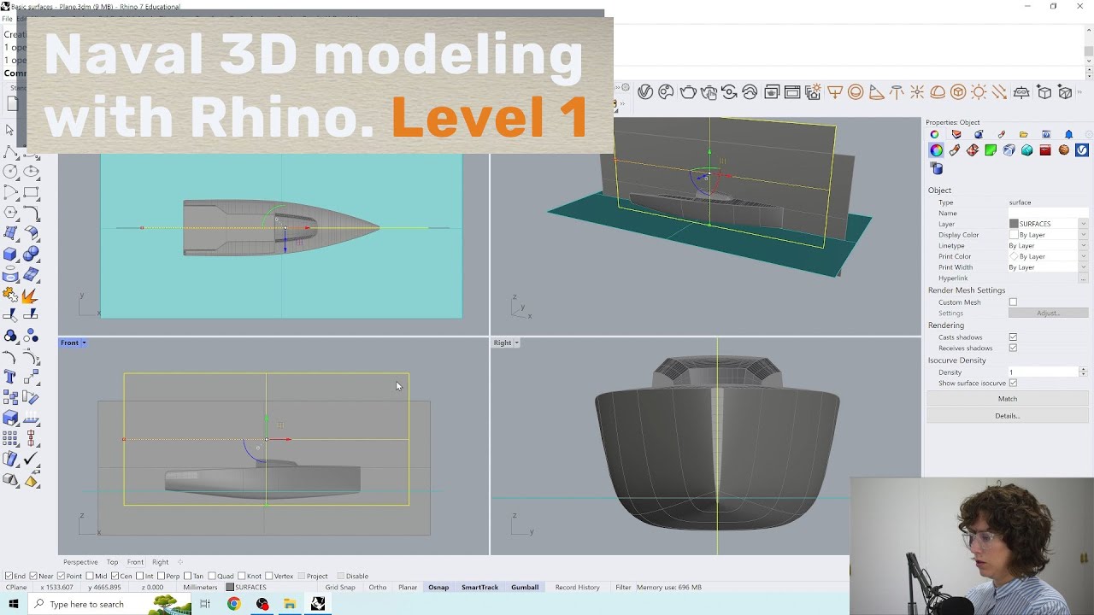Viewport: 1094px width, 615px height.
Task: Click the Join puzzle-piece icon
Action: click(10, 296)
